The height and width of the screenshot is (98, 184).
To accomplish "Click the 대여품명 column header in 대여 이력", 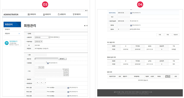I will 137,76.
